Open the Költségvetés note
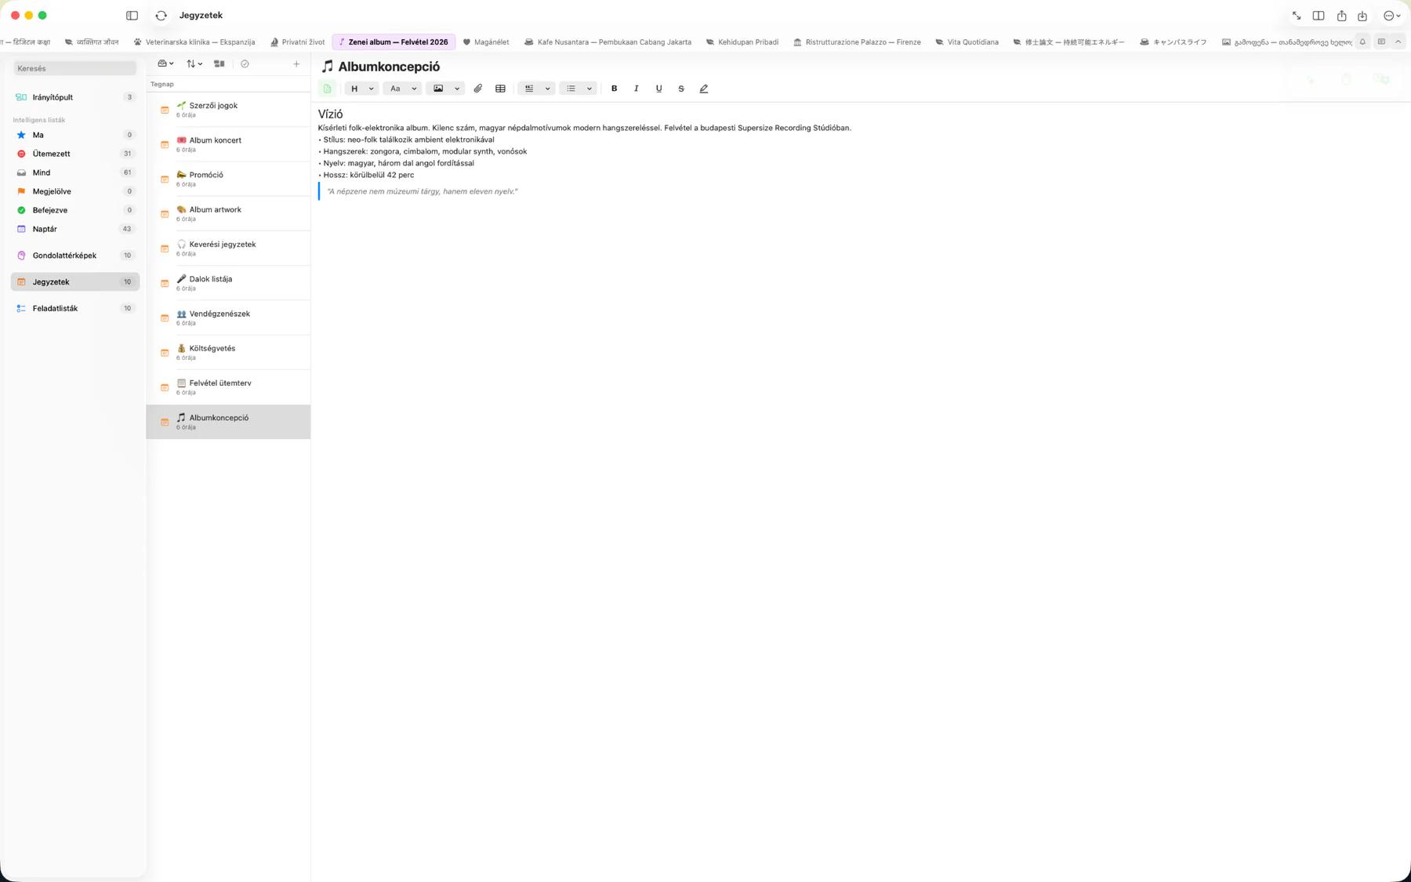The height and width of the screenshot is (882, 1411). pos(228,352)
